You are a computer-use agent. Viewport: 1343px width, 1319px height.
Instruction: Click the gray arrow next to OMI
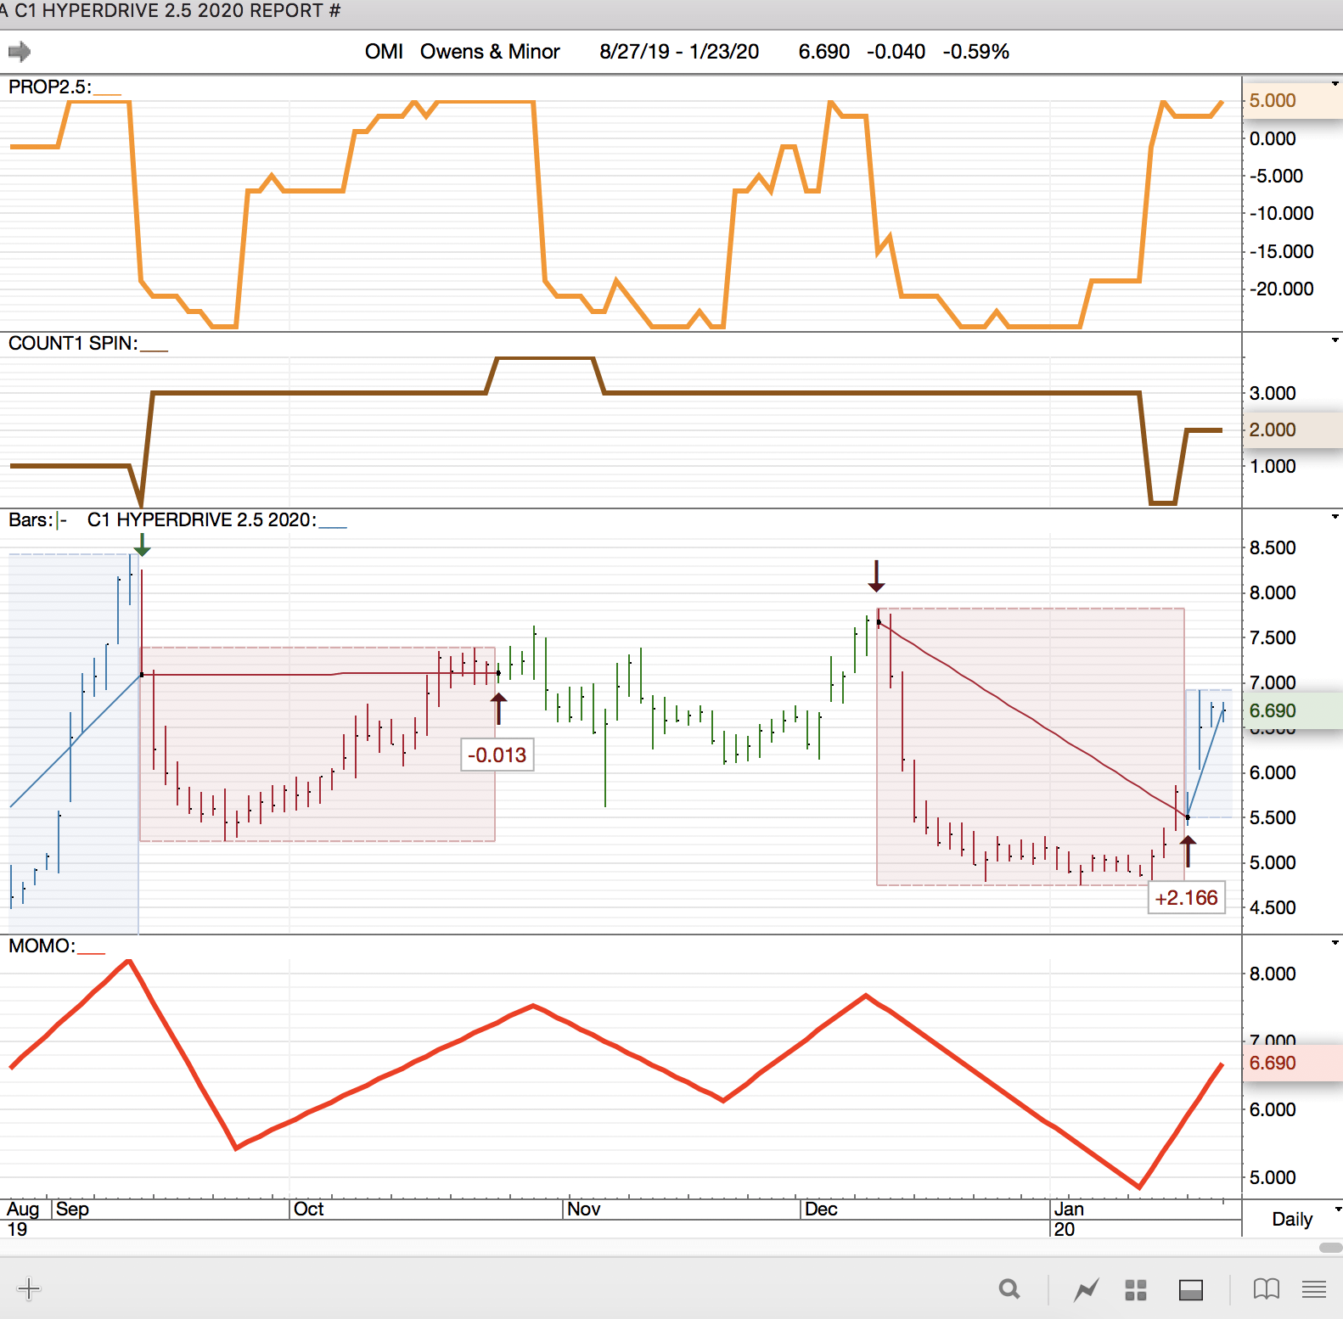[x=19, y=53]
